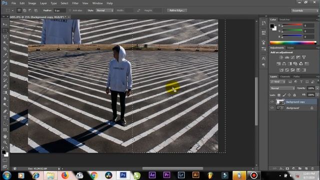
Task: Select the Eraser tool
Action: coord(5,86)
